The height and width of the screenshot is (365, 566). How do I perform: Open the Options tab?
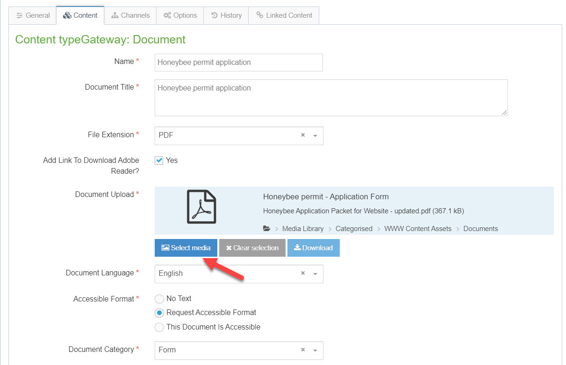pos(180,15)
